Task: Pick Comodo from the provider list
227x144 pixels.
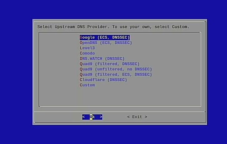Action: pyautogui.click(x=87, y=53)
